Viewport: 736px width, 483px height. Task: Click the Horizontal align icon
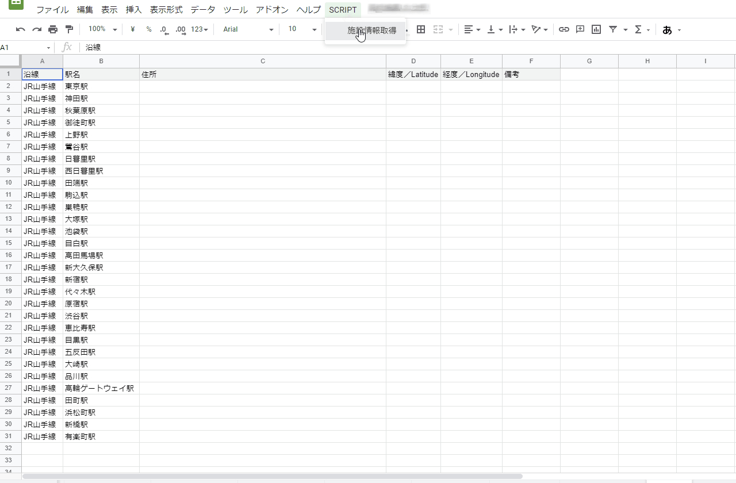[x=469, y=29]
